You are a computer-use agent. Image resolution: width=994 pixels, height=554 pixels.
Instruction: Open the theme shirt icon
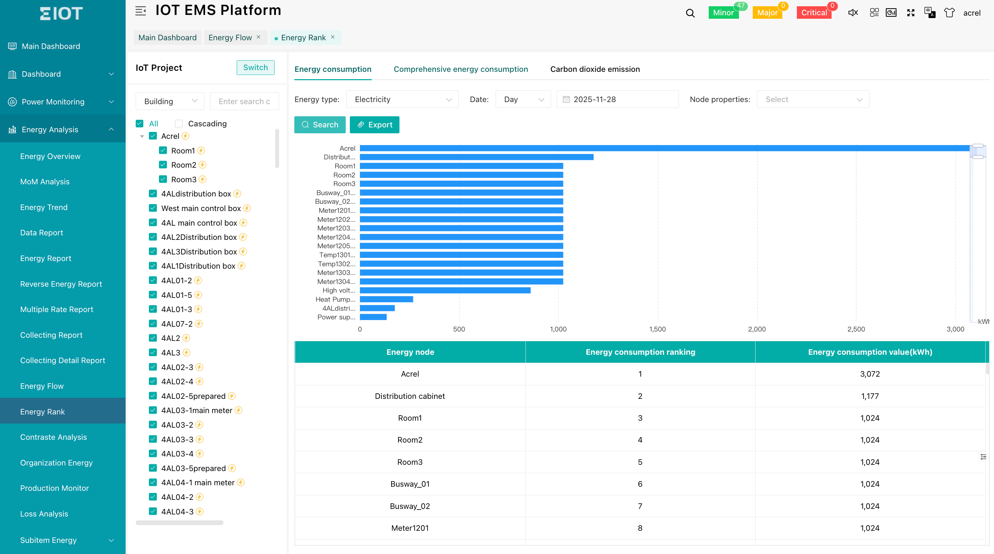949,13
